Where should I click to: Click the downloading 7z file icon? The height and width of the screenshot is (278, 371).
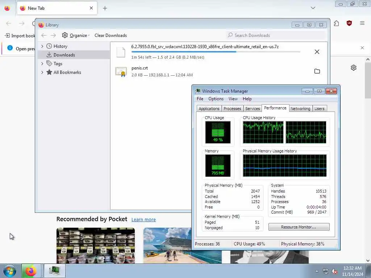tap(121, 52)
